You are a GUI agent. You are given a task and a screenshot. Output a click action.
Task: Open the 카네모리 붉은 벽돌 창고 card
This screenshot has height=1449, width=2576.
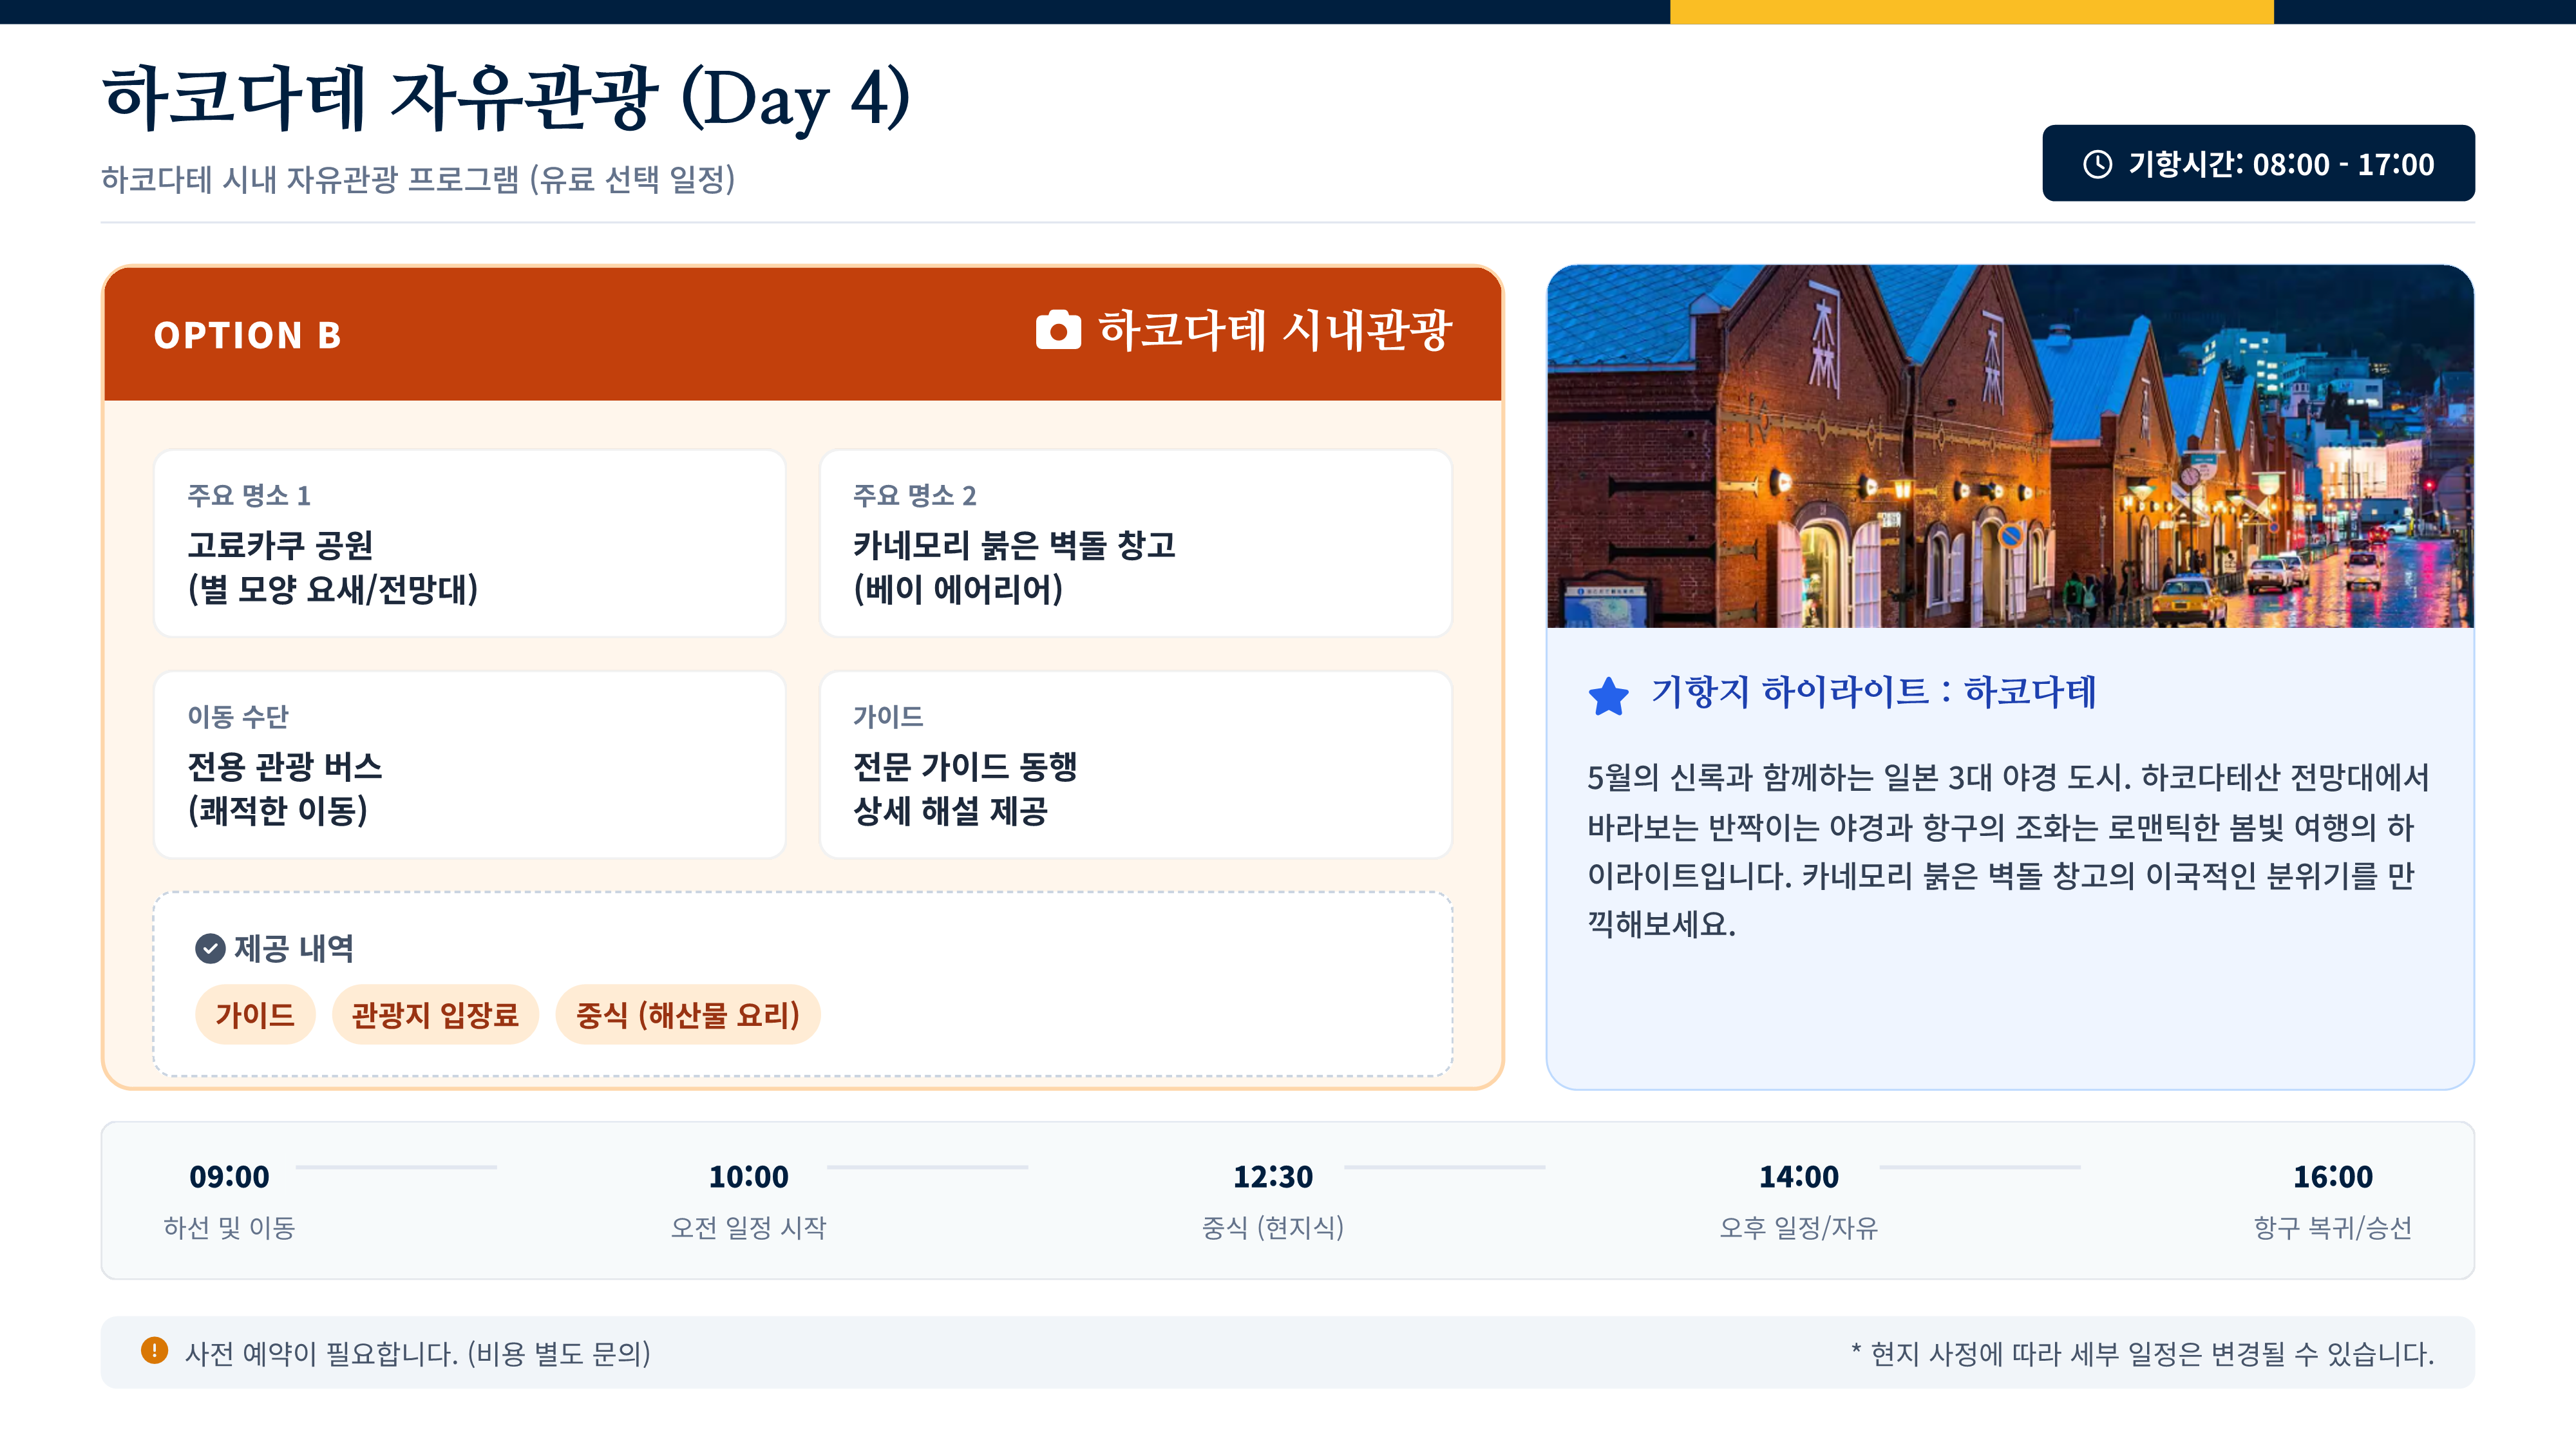(1135, 543)
